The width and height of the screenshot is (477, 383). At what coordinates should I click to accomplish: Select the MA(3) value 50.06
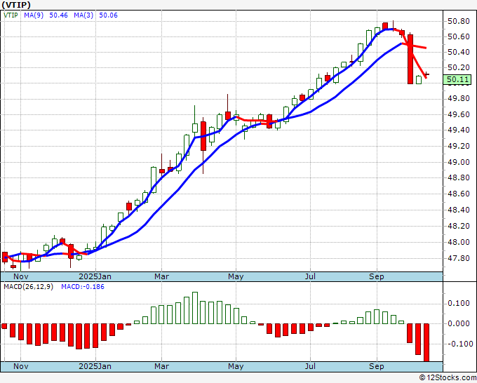point(108,15)
